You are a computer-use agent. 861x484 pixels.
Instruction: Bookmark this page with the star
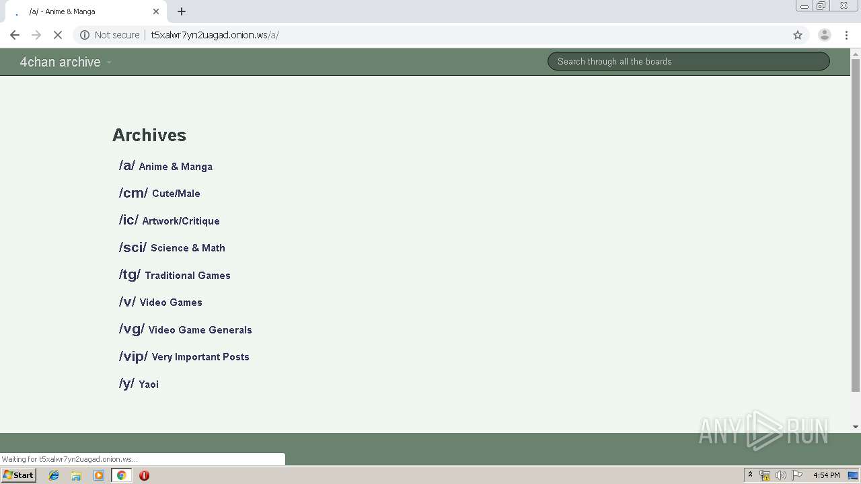[798, 35]
